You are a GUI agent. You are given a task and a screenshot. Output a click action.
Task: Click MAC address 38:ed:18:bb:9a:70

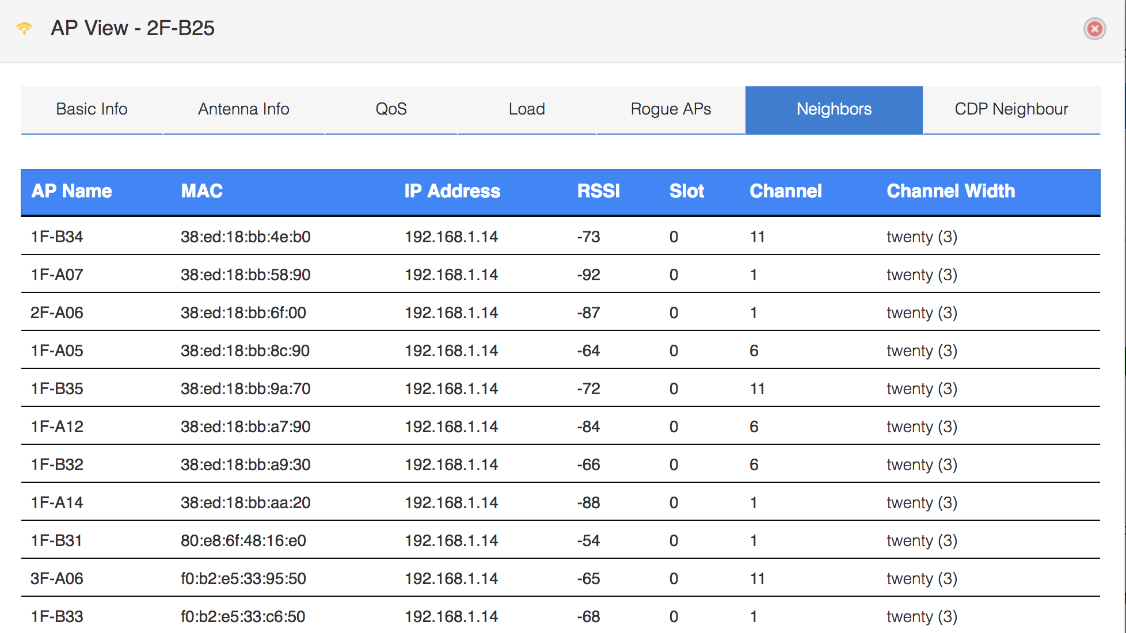246,388
